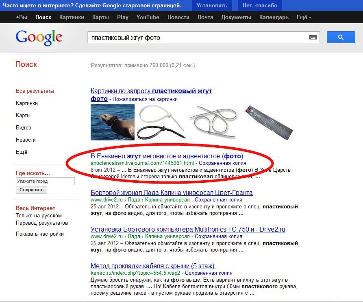The image size is (363, 302).
Task: Open "YouTube" in the top navigation bar
Action: [148, 18]
